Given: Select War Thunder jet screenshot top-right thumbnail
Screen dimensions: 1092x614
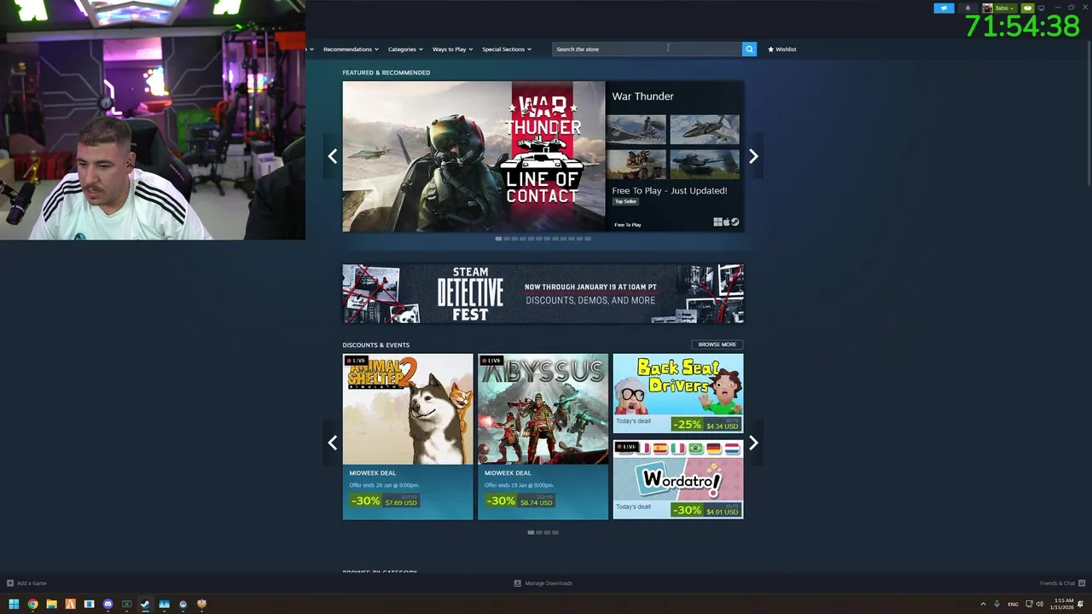Looking at the screenshot, I should tap(705, 130).
